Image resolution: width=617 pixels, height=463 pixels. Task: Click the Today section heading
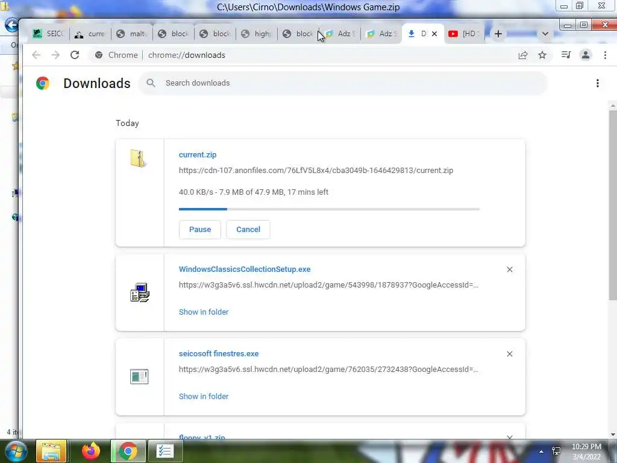pyautogui.click(x=127, y=123)
